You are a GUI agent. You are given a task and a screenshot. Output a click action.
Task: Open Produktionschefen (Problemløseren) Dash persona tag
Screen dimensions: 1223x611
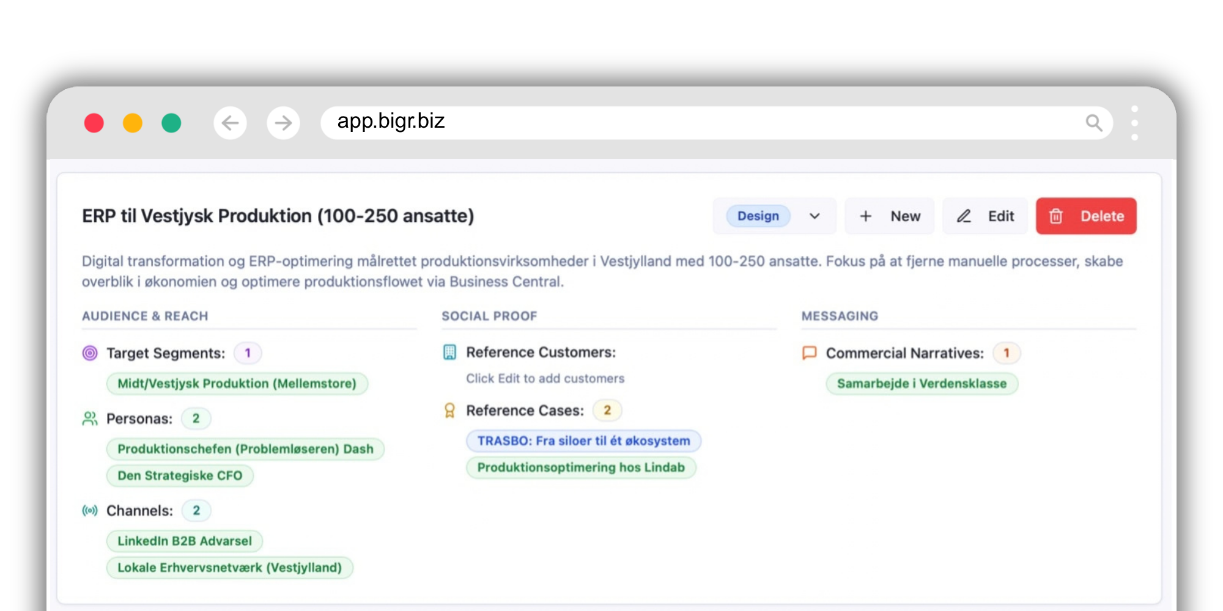pyautogui.click(x=245, y=449)
